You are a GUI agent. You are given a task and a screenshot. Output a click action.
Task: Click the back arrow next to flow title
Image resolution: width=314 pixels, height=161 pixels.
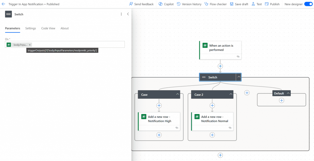tap(3, 4)
